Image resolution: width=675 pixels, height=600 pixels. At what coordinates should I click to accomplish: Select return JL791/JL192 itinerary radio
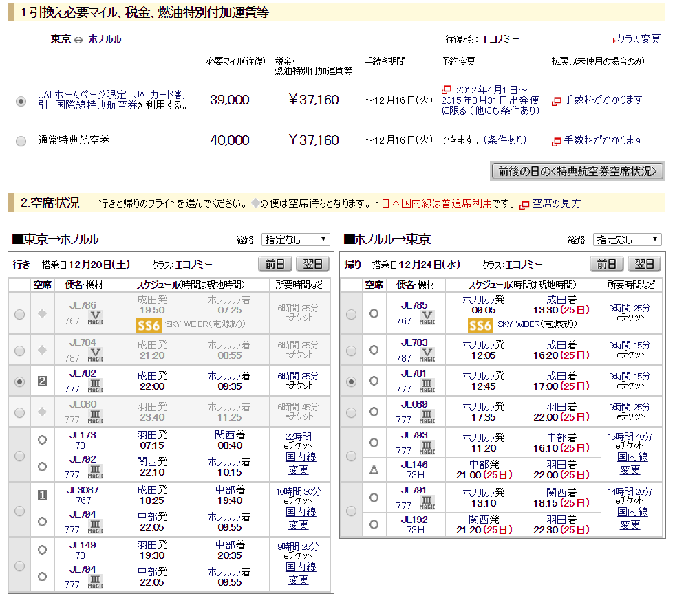[x=352, y=511]
